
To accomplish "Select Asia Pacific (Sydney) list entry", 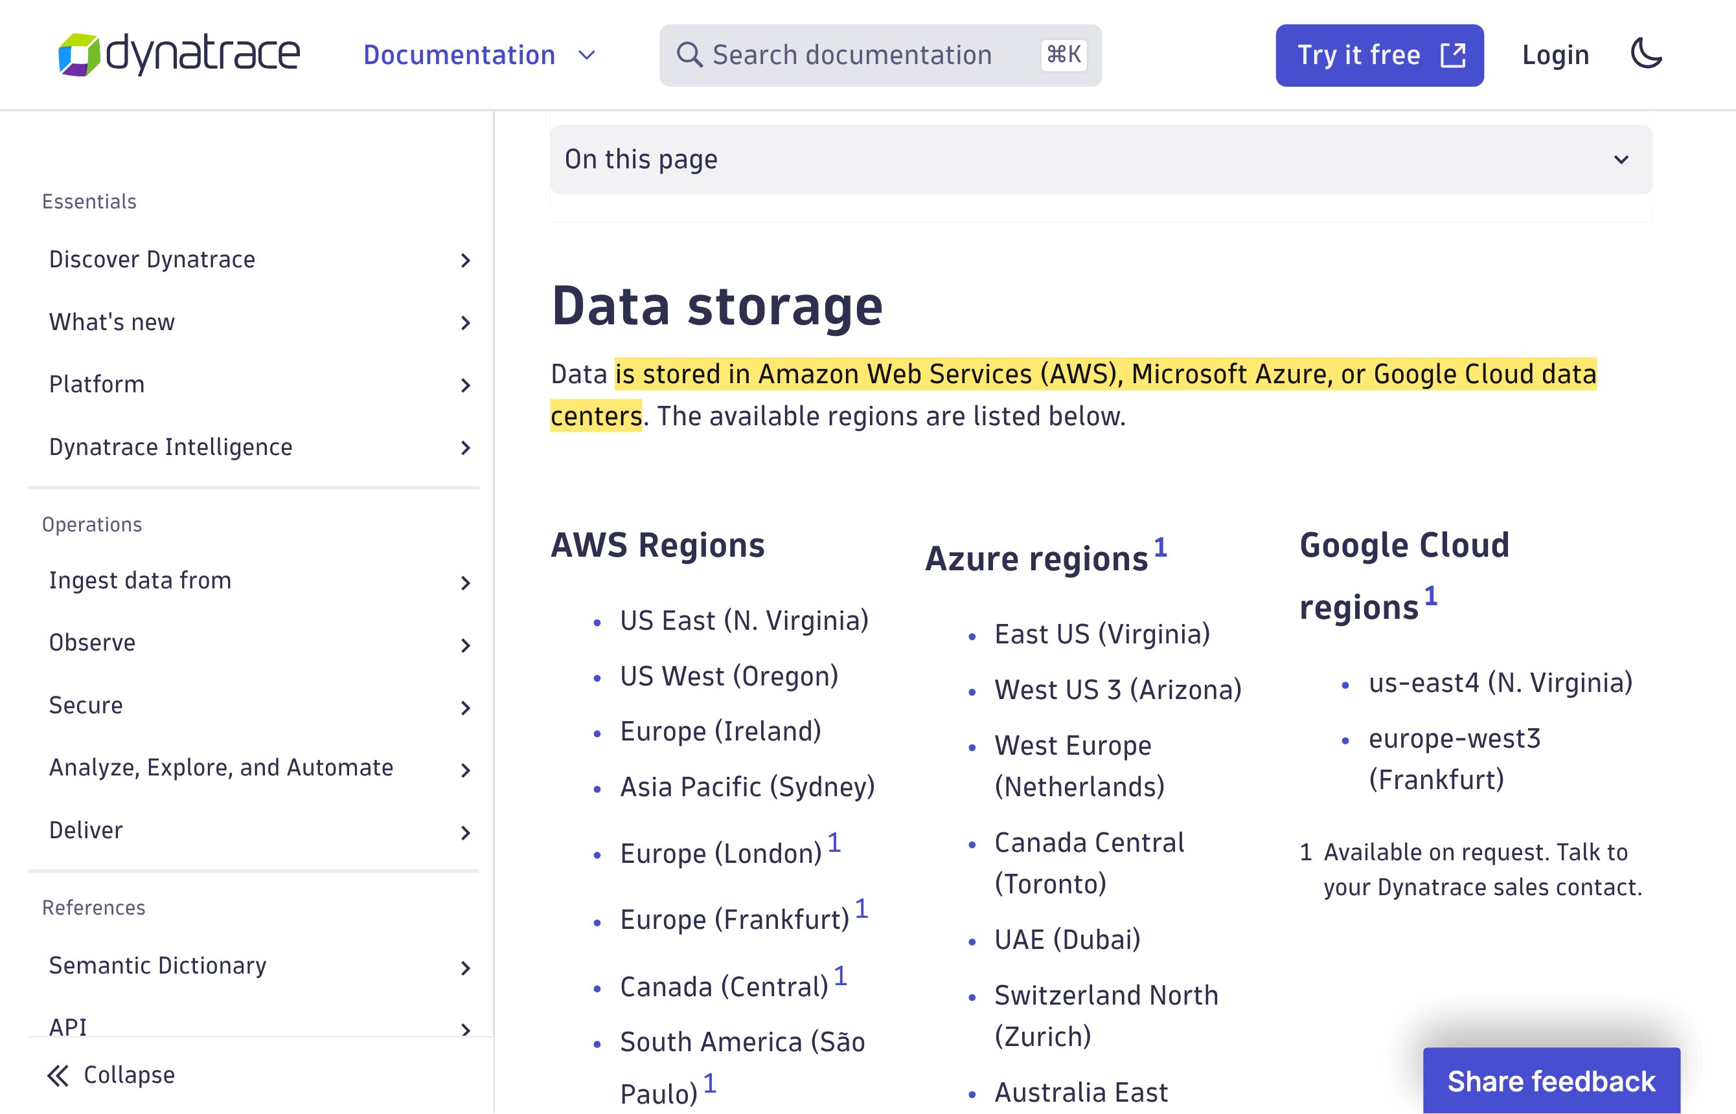I will coord(747,787).
